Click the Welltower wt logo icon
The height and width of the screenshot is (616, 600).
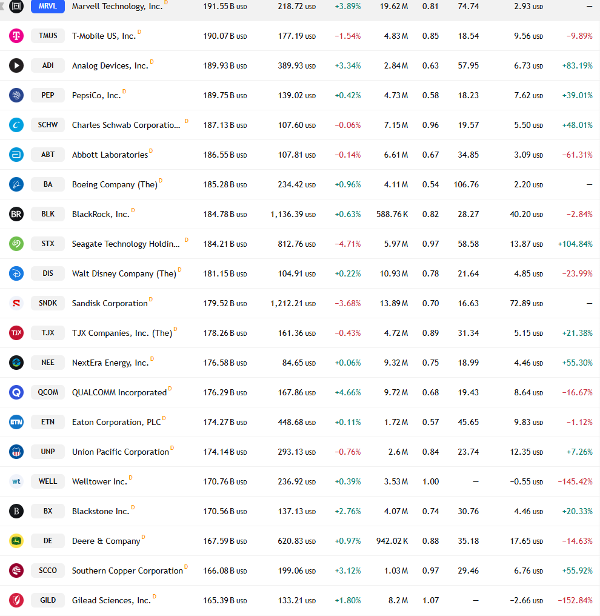click(x=16, y=481)
